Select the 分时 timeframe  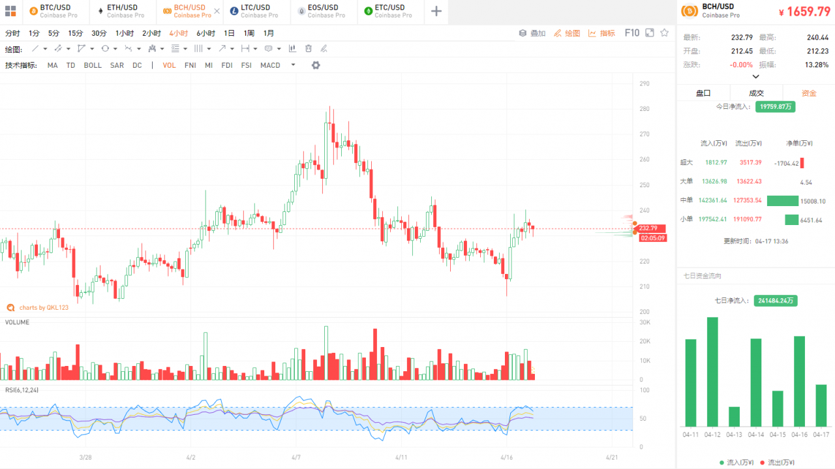[x=12, y=33]
